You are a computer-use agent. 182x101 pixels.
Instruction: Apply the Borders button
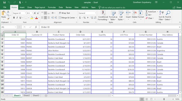click(26, 18)
